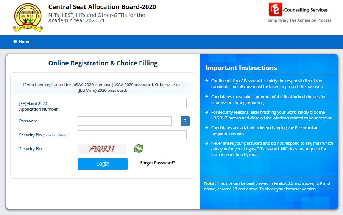Open the Forgot Password? link
The height and width of the screenshot is (215, 343).
(157, 163)
